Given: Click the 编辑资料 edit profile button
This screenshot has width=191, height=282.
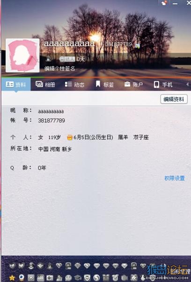Looking at the screenshot, I should click(174, 99).
